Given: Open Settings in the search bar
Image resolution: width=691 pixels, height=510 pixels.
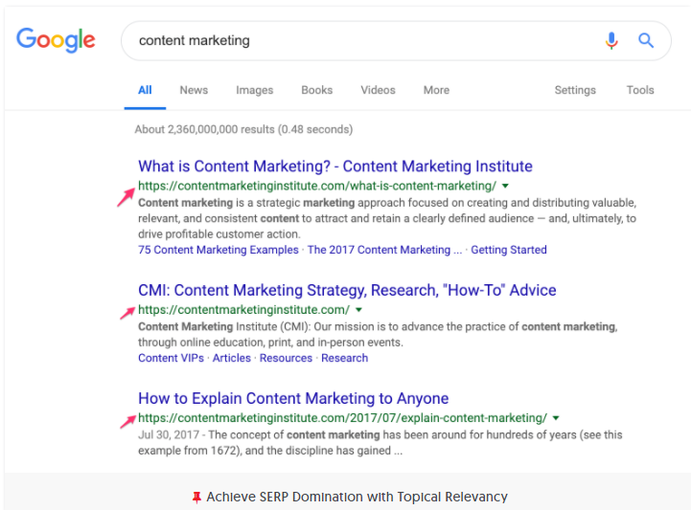Looking at the screenshot, I should tap(575, 90).
